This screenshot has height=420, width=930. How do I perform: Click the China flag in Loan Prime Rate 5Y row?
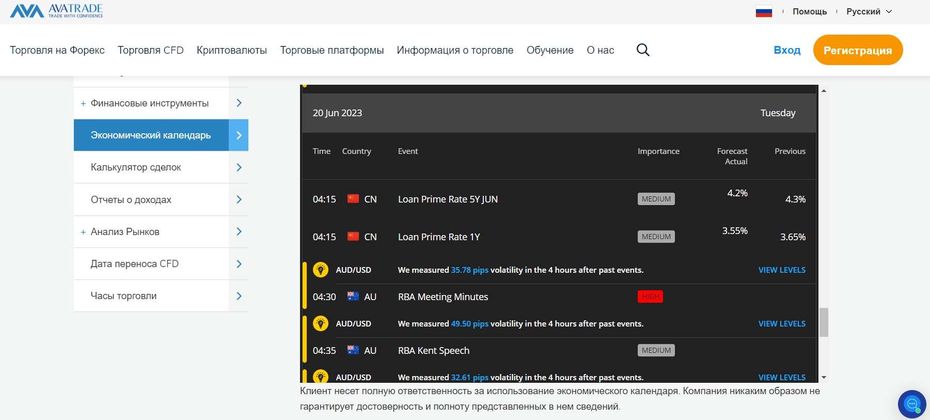click(x=353, y=199)
